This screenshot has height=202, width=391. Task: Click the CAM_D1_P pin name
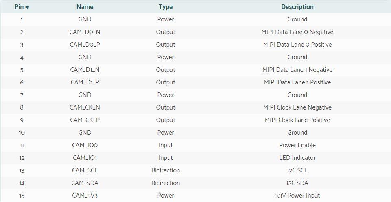(x=85, y=82)
